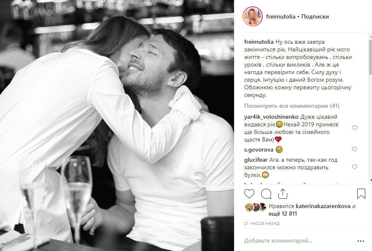372x251 pixels.
Task: Open freimutolia username in the post header
Action: 281,17
